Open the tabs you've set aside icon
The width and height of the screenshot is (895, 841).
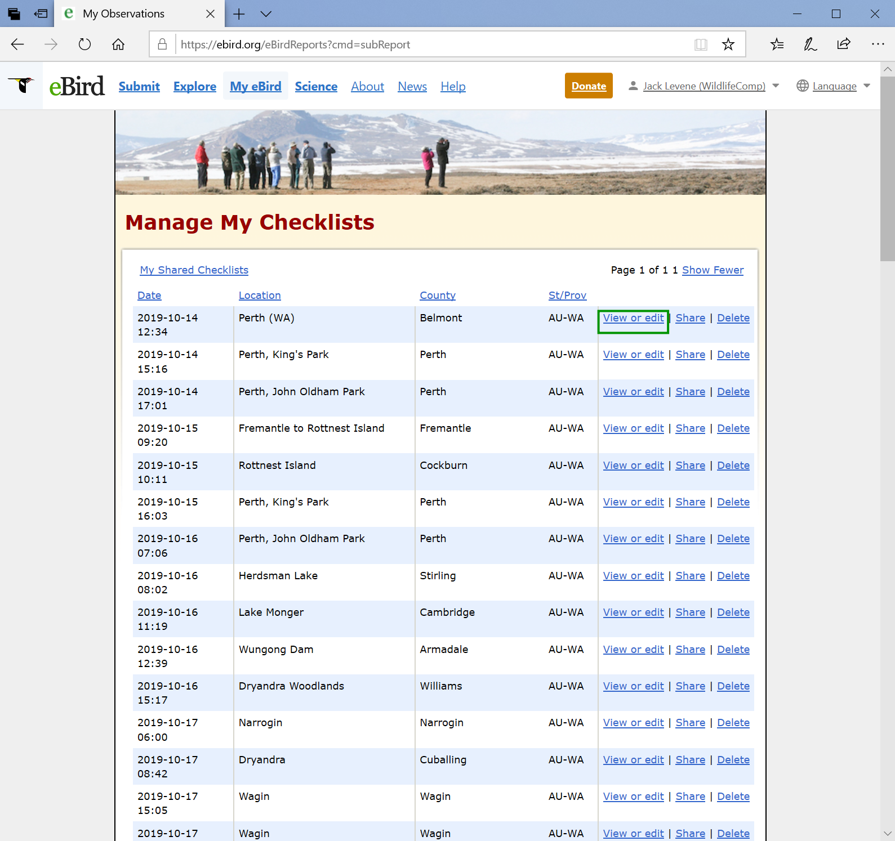click(x=14, y=14)
